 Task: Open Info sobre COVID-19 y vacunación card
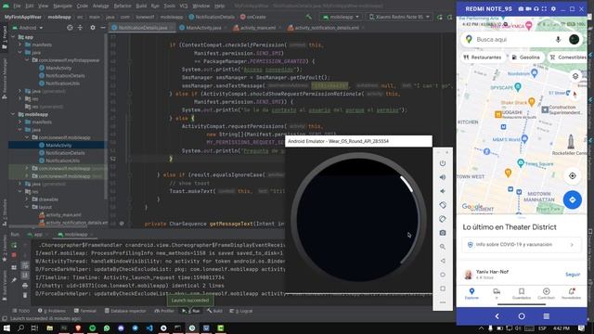522,245
